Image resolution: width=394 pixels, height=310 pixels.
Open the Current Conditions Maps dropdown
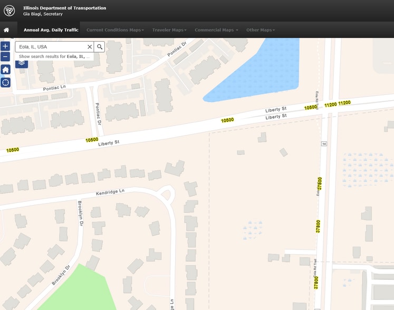pos(115,30)
